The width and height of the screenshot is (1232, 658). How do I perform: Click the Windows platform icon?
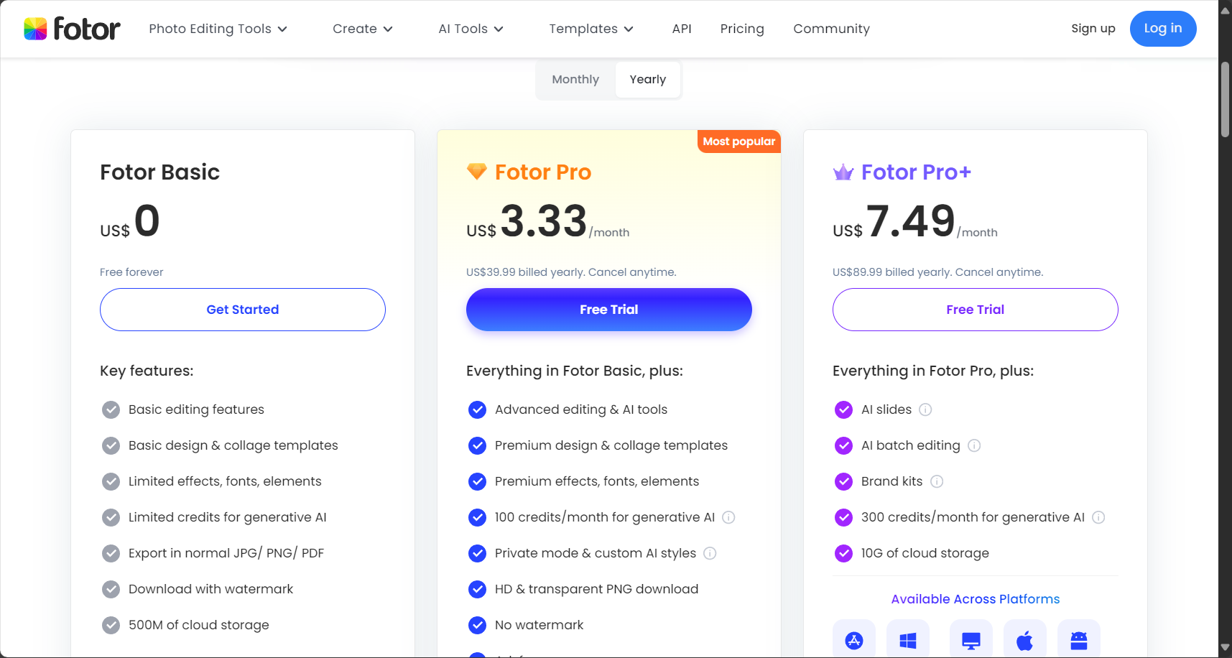(908, 640)
